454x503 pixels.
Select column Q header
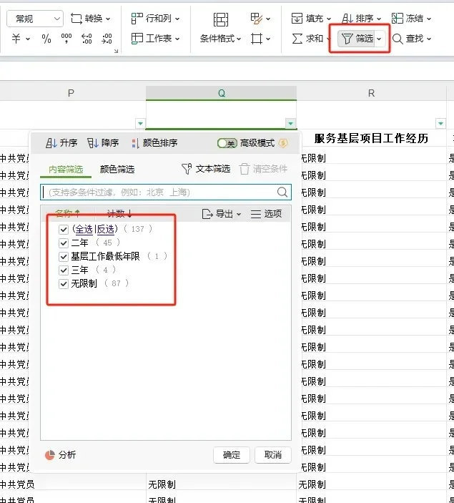click(221, 93)
